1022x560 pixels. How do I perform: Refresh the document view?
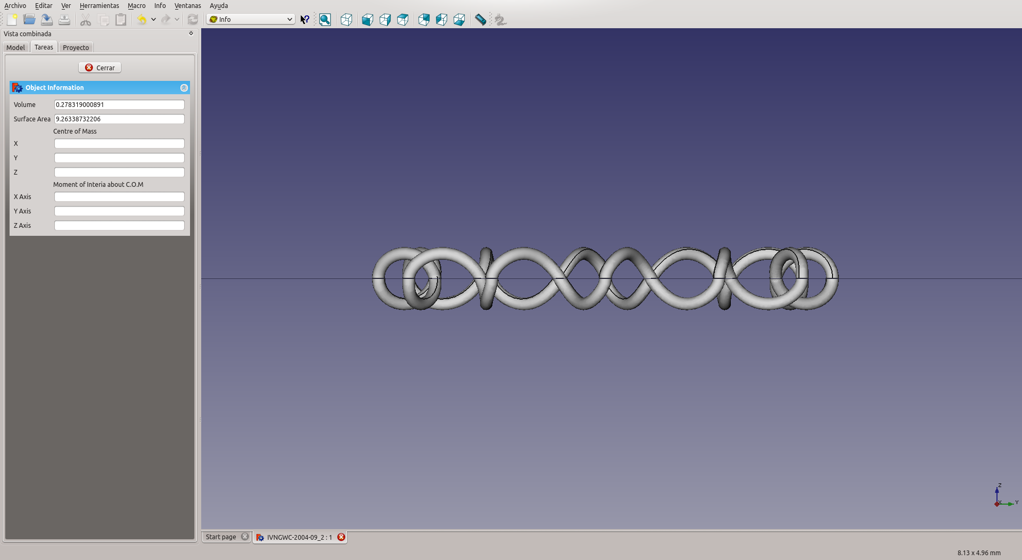click(x=193, y=20)
